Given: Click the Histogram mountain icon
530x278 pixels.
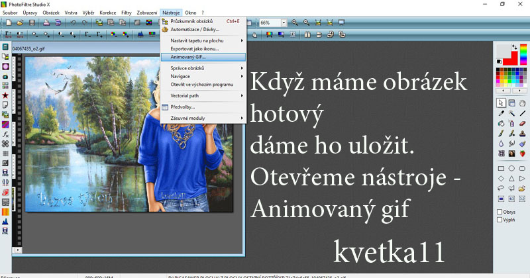Looking at the screenshot, I should [140, 34].
